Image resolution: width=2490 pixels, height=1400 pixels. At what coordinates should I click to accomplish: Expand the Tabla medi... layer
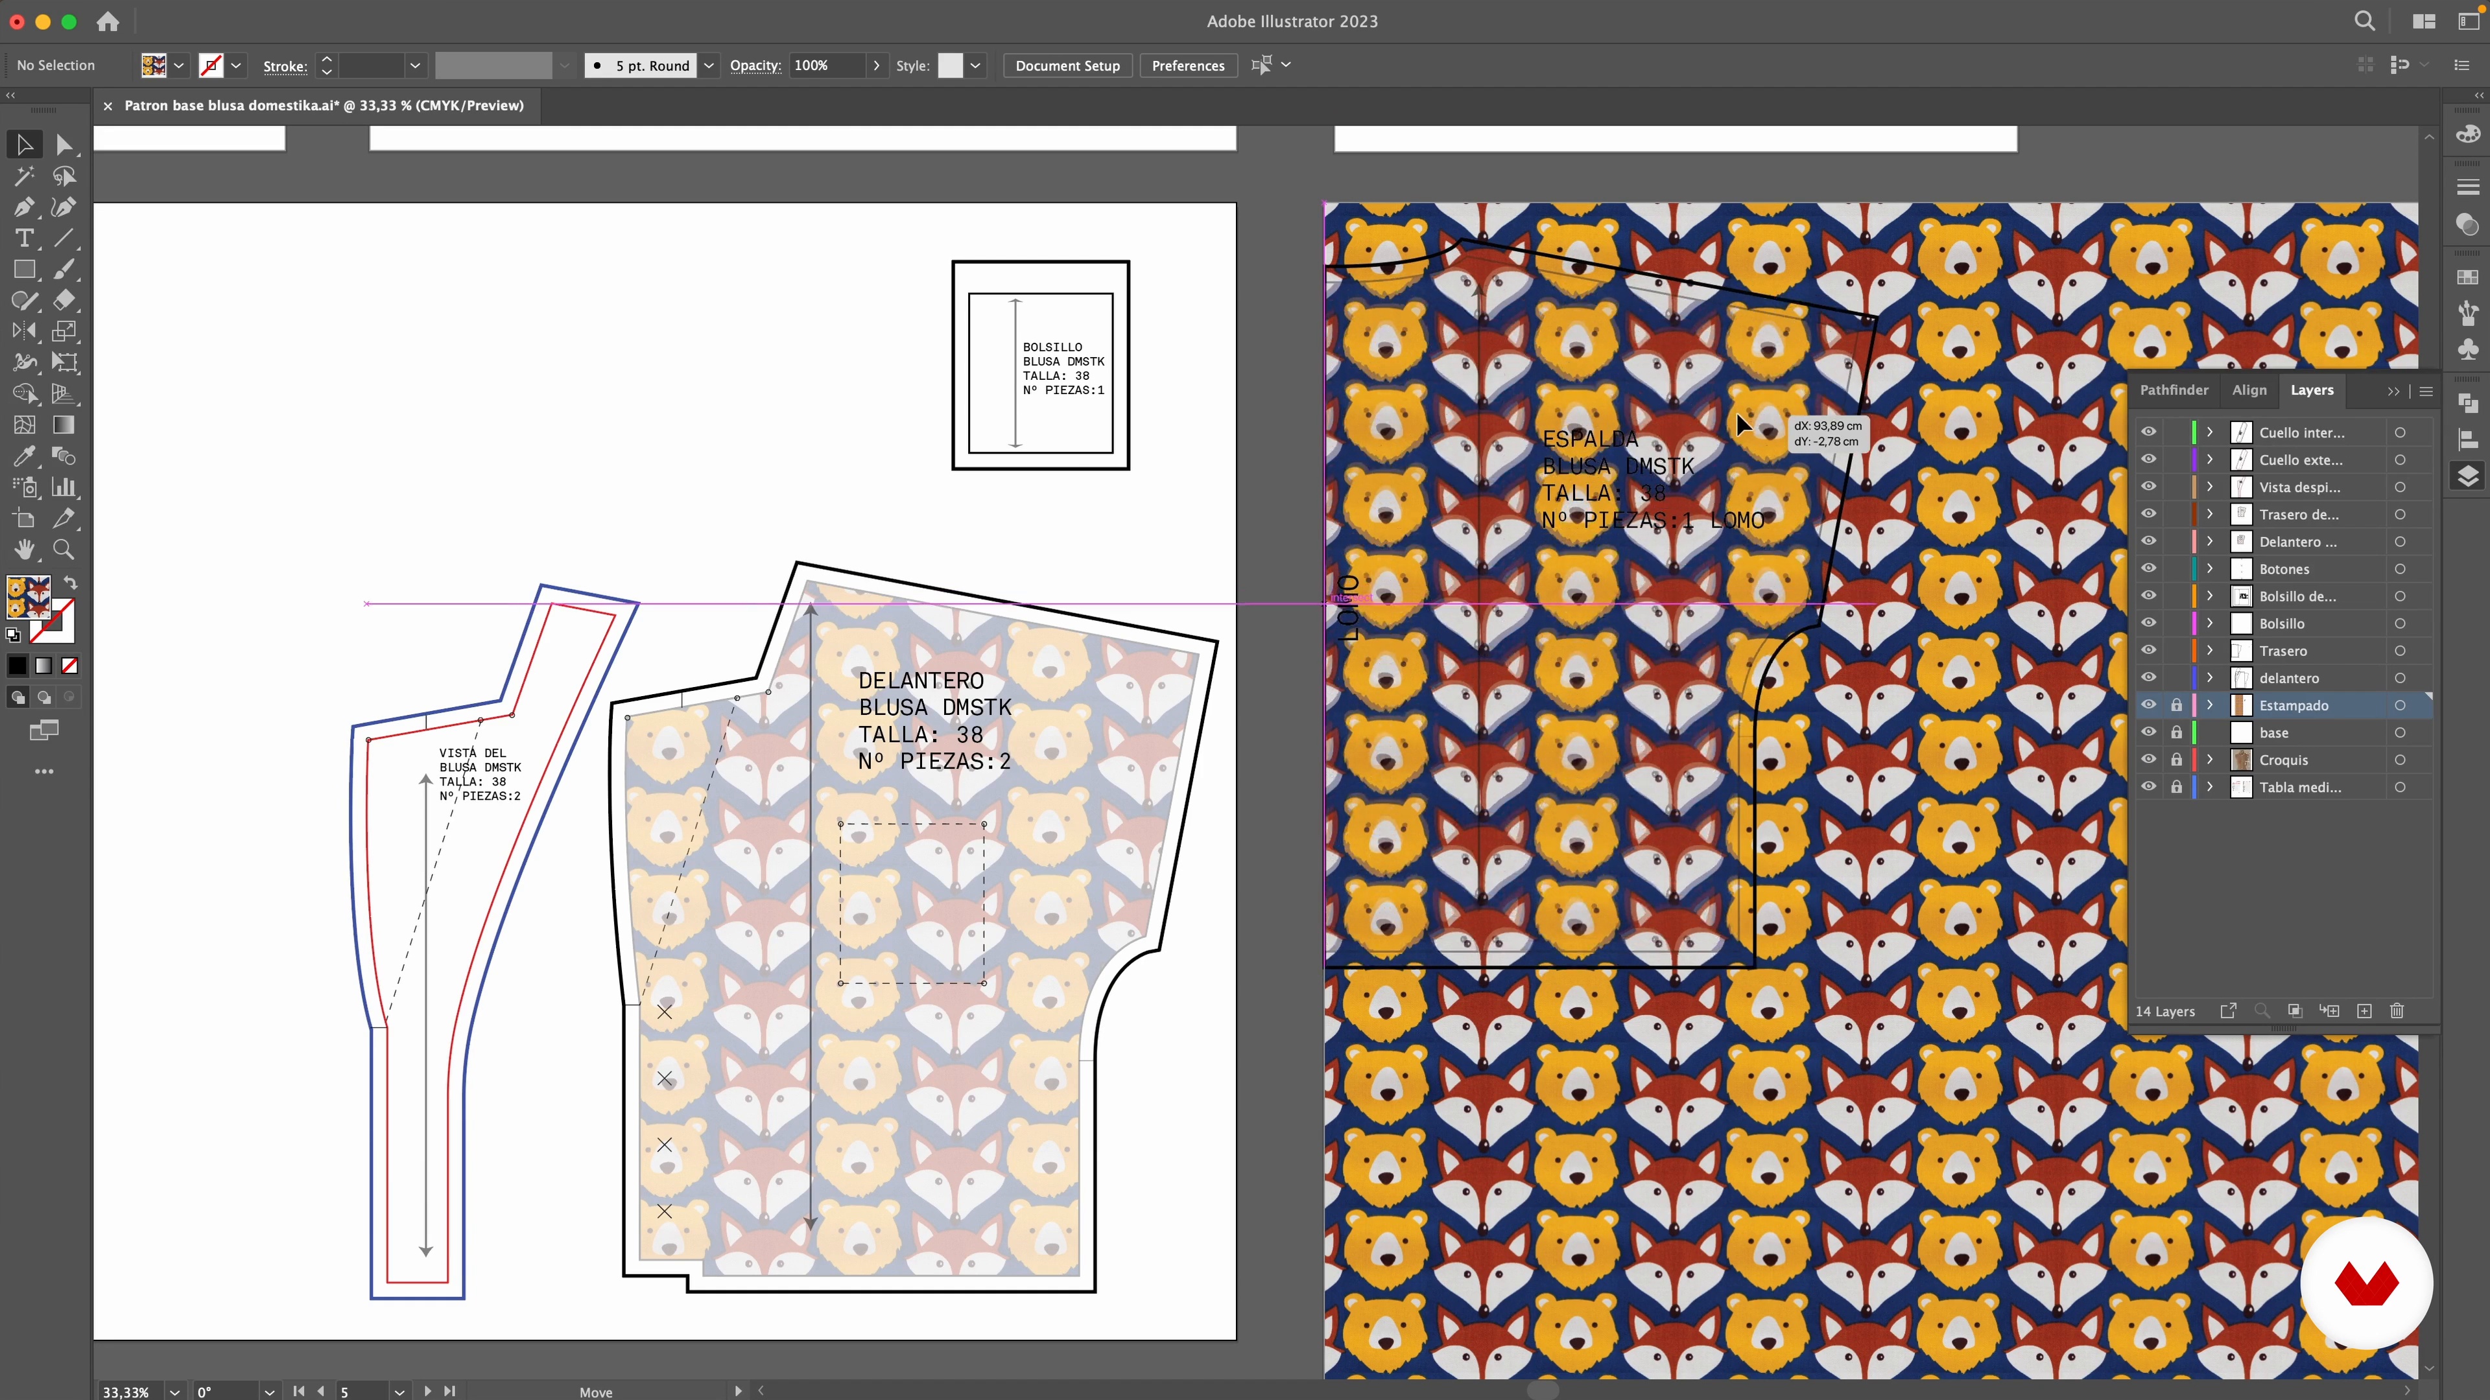tap(2210, 786)
